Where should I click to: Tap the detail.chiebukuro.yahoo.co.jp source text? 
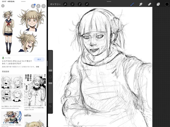(x=10, y=108)
